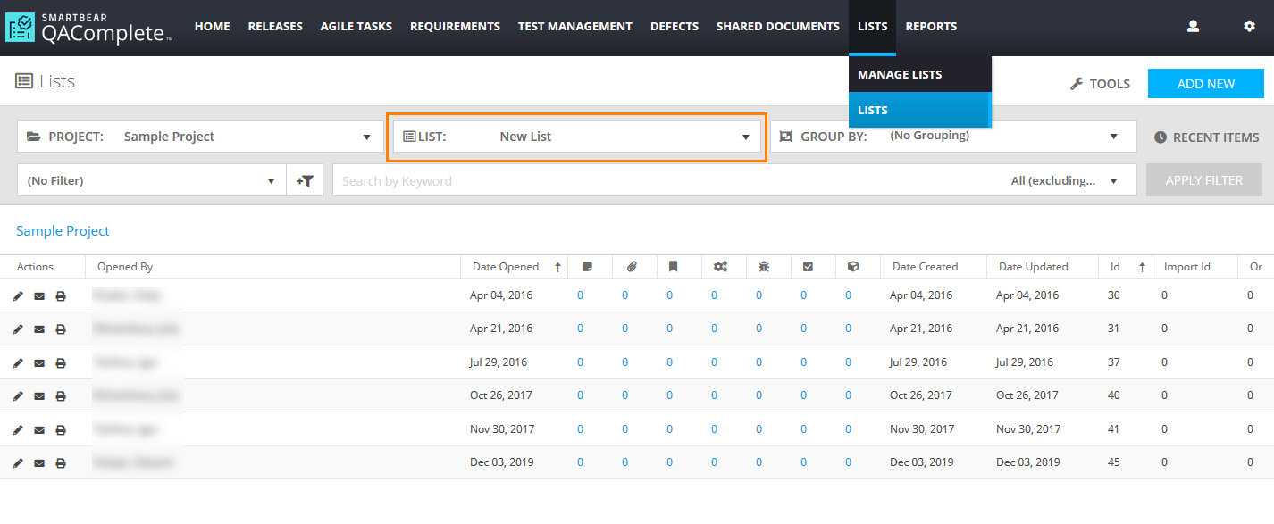
Task: Click the user profile icon
Action: tap(1193, 27)
